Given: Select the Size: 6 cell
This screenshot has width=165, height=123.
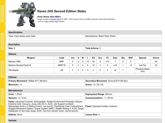Looking at the screenshot, I should (x=46, y=48).
